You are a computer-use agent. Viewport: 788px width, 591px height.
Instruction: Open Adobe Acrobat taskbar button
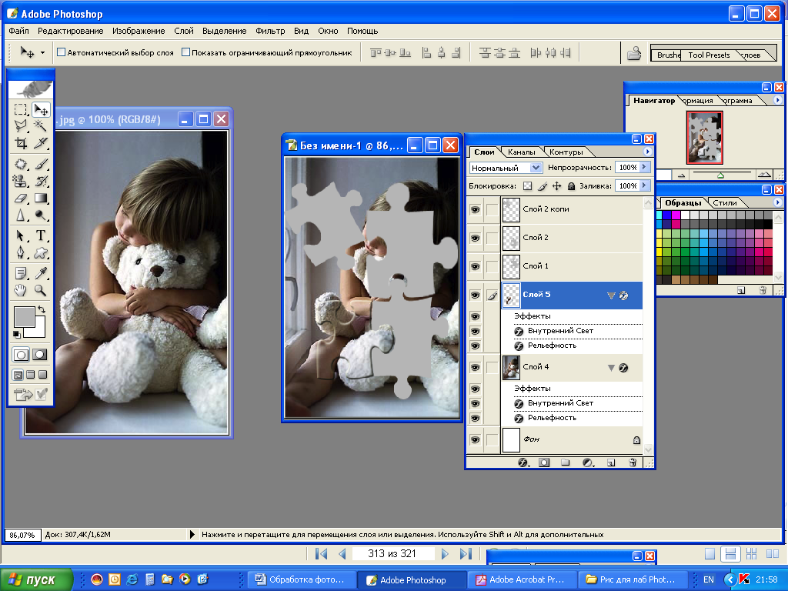point(523,579)
